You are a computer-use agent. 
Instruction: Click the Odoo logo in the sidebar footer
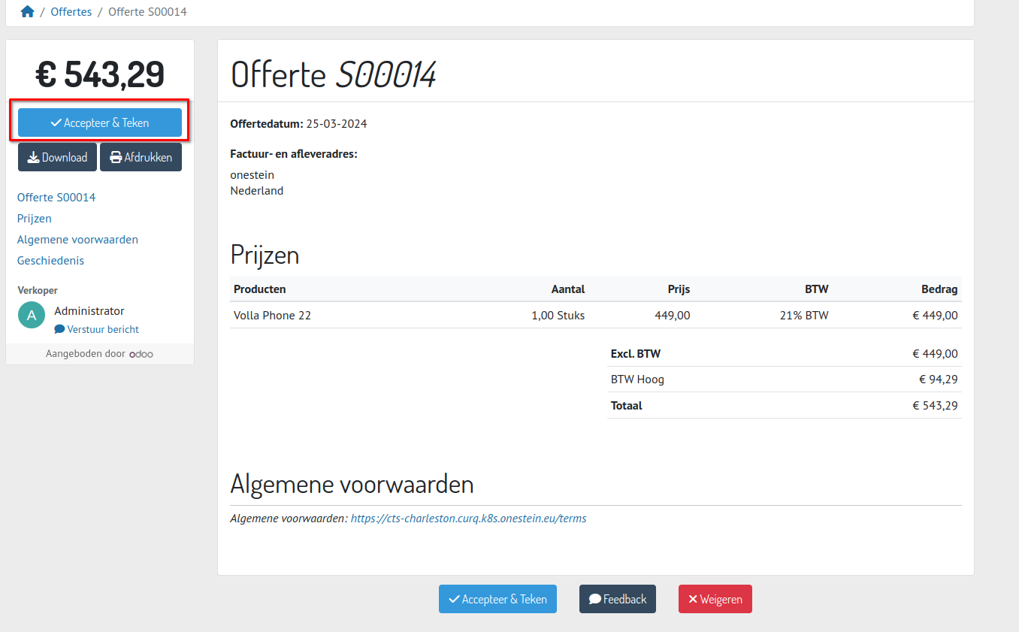(141, 354)
